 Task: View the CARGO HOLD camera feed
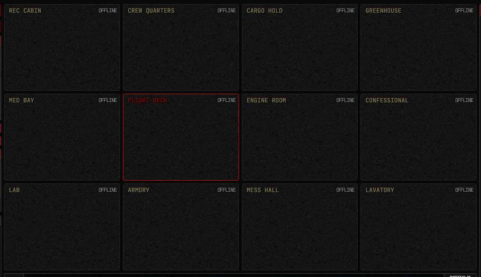coord(300,47)
